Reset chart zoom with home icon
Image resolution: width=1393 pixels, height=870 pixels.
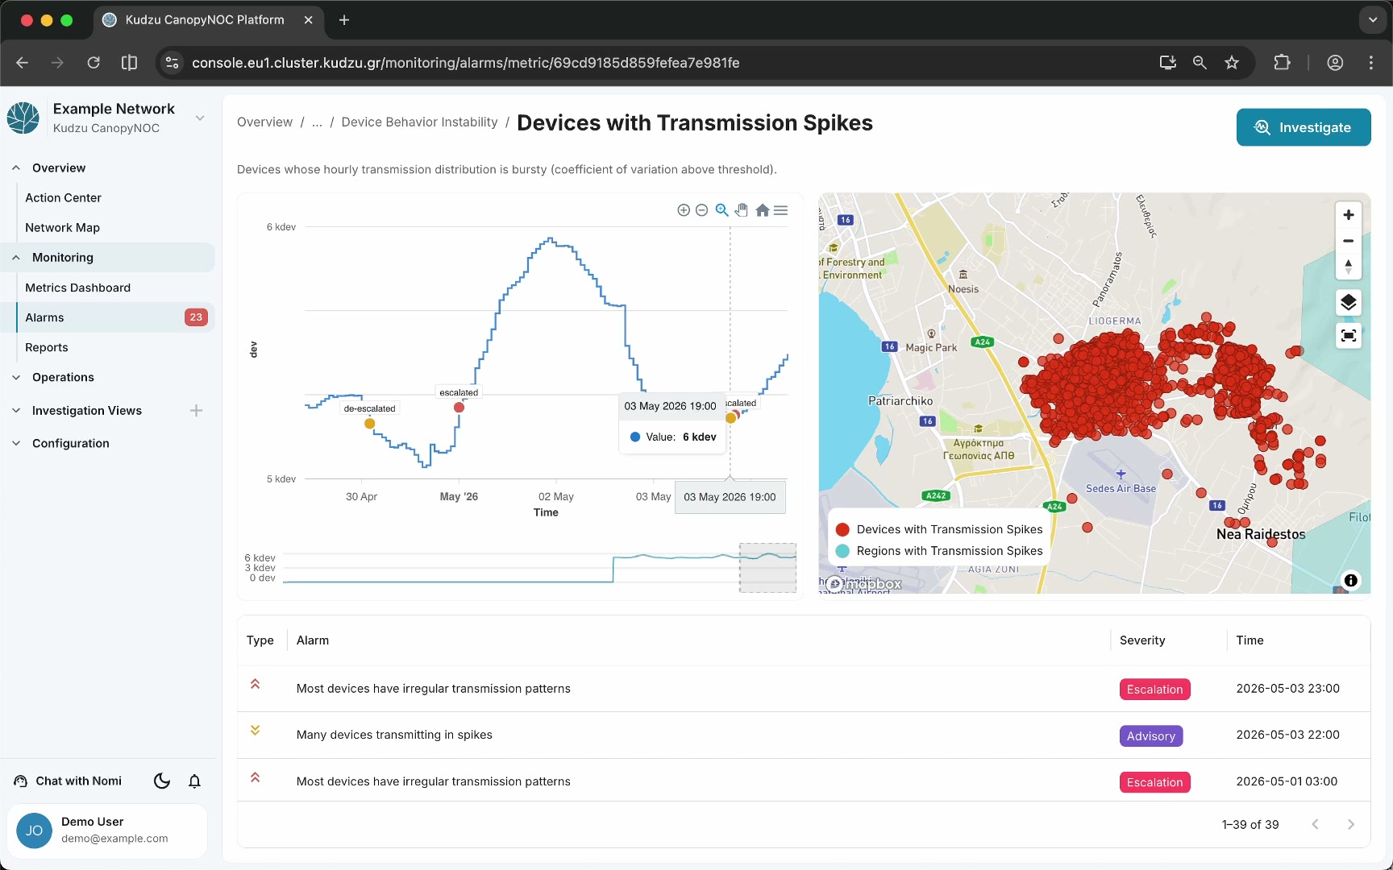coord(762,210)
